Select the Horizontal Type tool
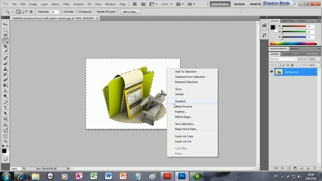 click(6, 108)
